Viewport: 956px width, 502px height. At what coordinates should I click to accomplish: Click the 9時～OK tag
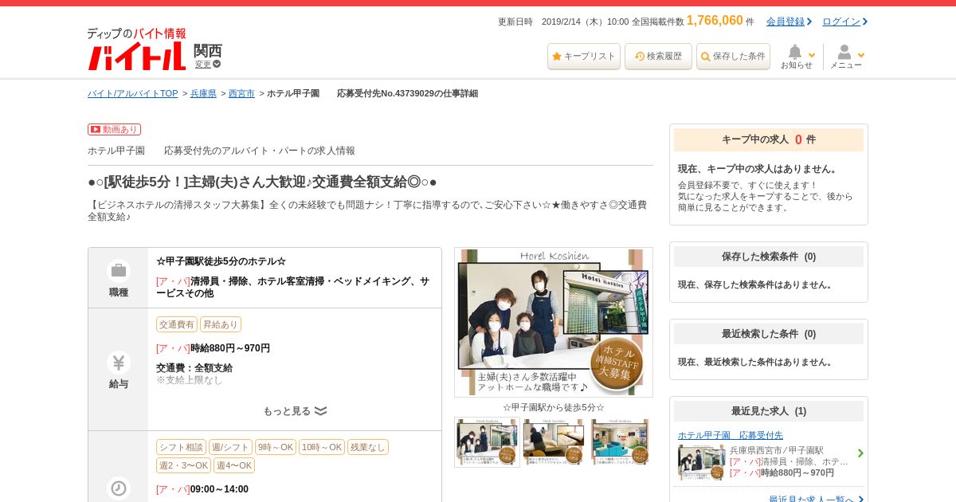coord(276,447)
